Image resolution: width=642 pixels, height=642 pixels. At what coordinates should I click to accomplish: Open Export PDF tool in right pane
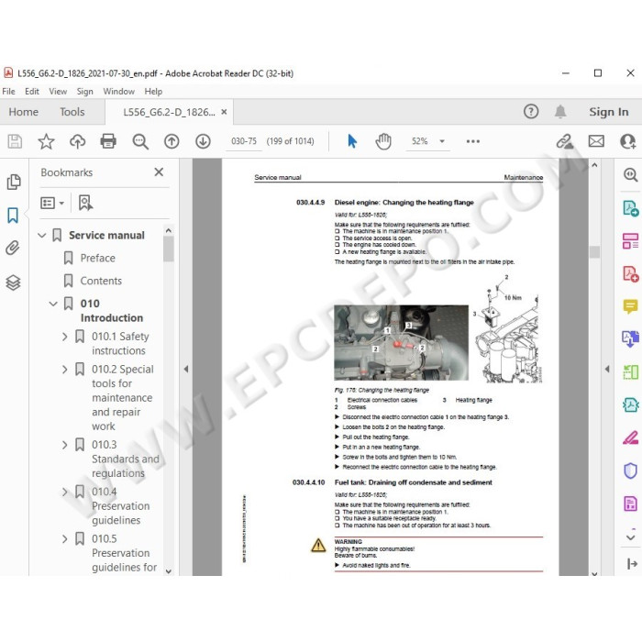631,208
